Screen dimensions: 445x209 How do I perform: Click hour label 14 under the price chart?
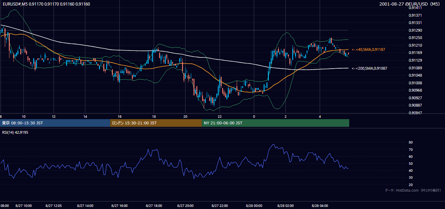pos(85,117)
